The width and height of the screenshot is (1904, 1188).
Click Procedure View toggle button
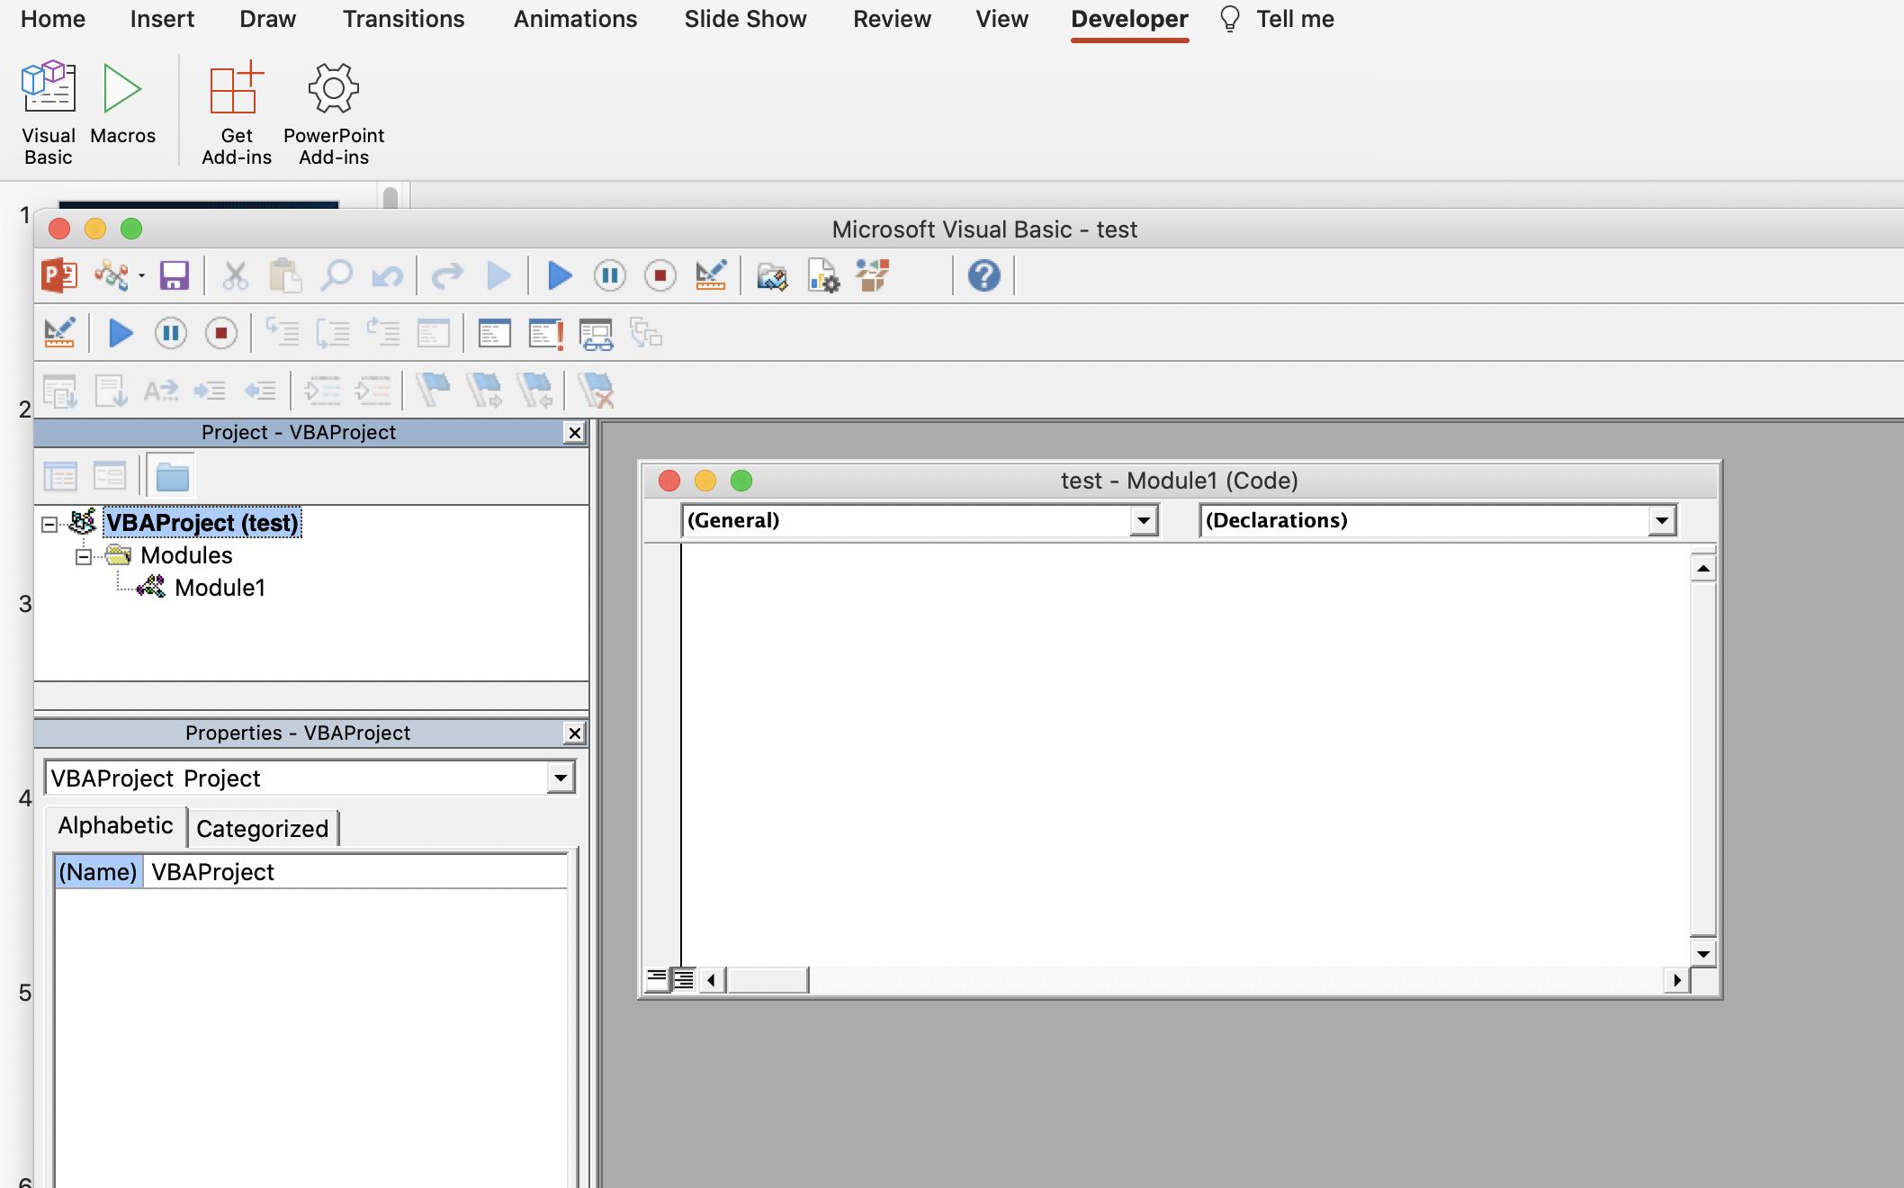click(657, 979)
